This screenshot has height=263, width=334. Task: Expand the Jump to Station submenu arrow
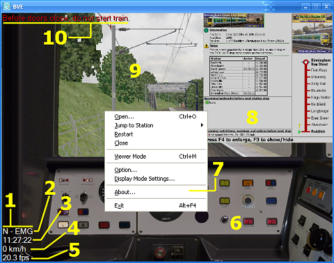(202, 125)
